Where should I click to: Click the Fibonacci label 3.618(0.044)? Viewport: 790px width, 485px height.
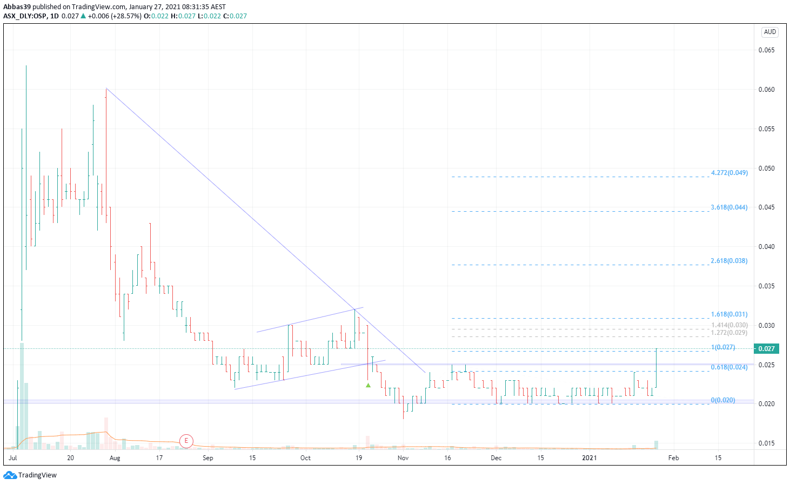(729, 207)
